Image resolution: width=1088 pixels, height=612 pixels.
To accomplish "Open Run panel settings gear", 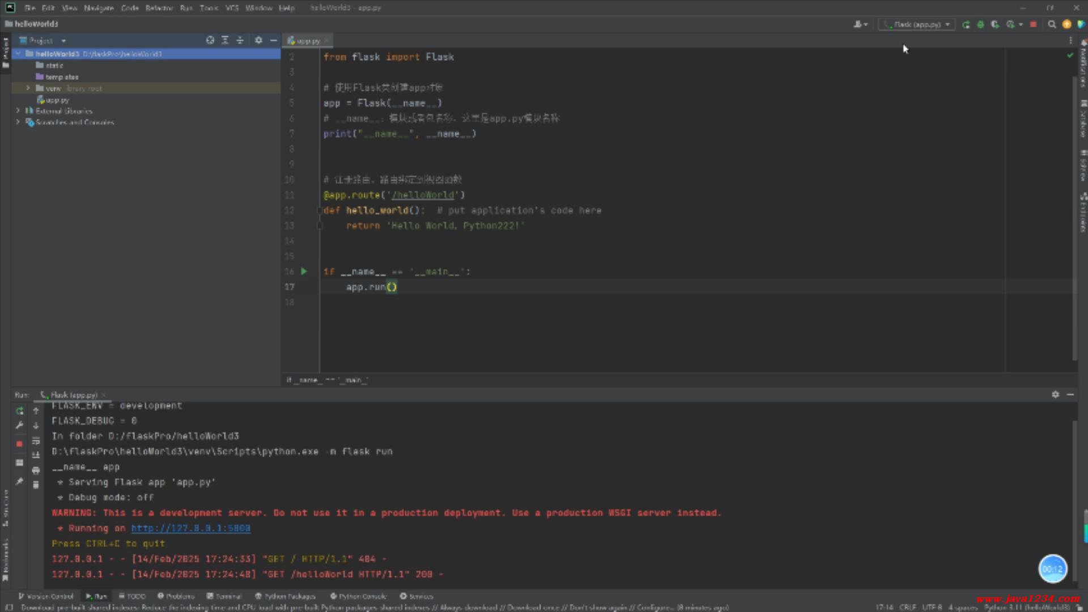I will click(1055, 394).
